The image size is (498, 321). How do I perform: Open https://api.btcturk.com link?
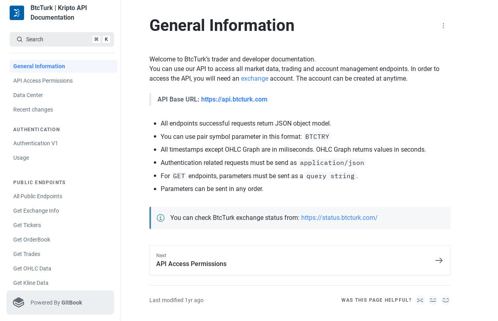(234, 100)
